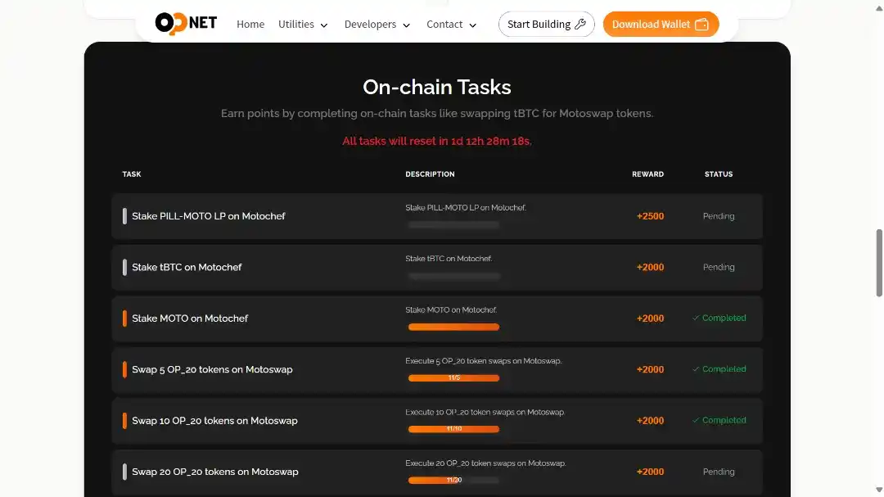Click the wallet icon in Download Wallet
Image resolution: width=884 pixels, height=497 pixels.
point(701,25)
